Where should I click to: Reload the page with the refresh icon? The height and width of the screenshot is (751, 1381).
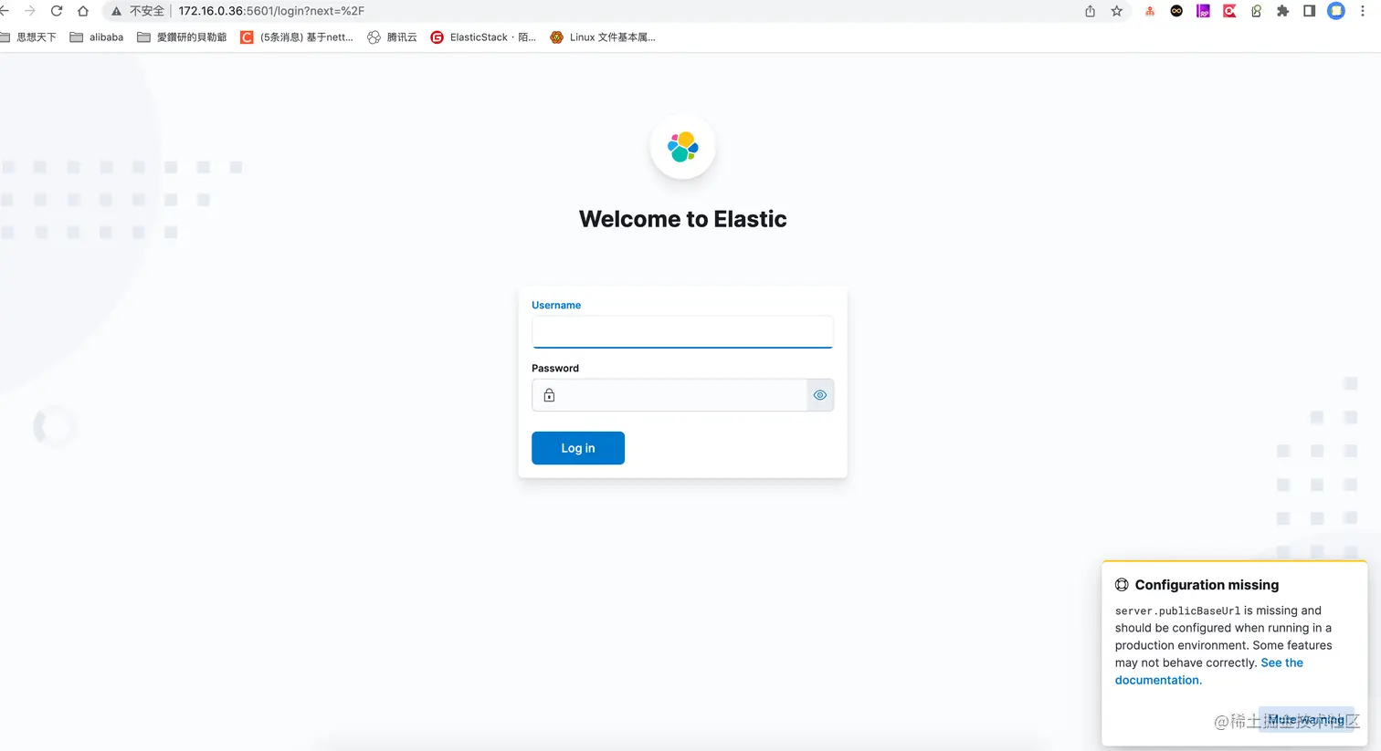(57, 11)
